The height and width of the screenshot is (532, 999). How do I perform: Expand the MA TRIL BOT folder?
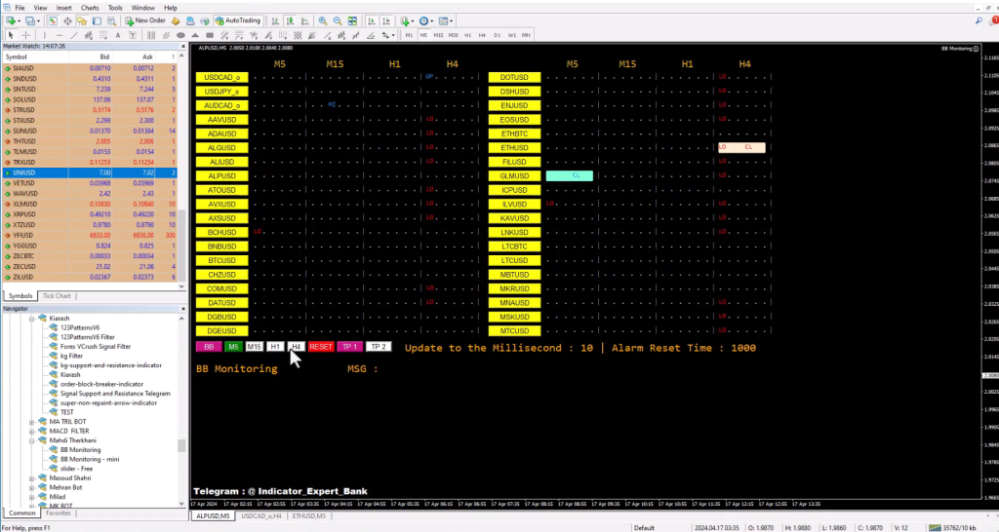pyautogui.click(x=32, y=421)
